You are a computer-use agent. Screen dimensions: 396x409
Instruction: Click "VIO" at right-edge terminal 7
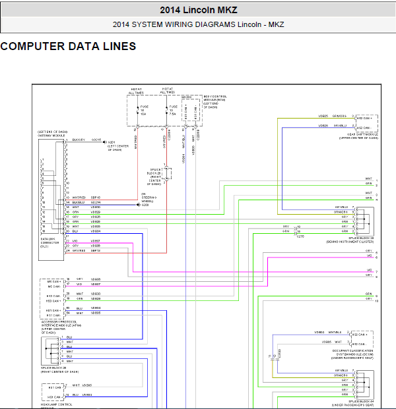coord(369,270)
